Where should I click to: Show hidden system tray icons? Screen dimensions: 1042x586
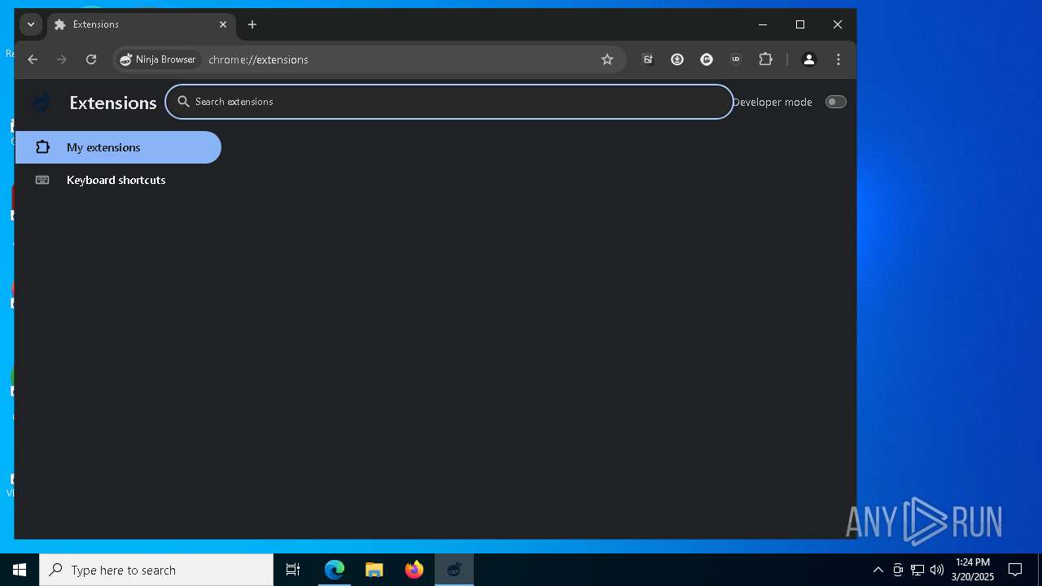tap(878, 570)
